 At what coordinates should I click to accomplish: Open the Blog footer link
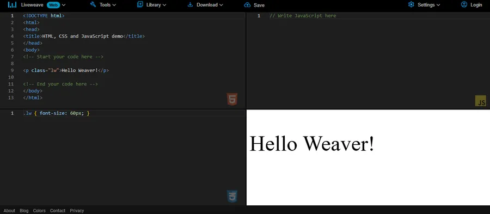pyautogui.click(x=24, y=211)
